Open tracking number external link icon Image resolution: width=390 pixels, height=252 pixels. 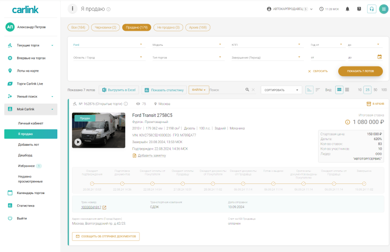point(105,207)
